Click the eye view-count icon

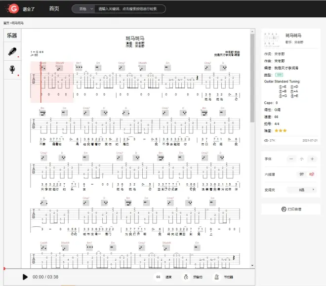(266, 141)
